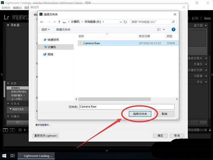
Task: Go up one level with the up arrow
Action: [59, 22]
